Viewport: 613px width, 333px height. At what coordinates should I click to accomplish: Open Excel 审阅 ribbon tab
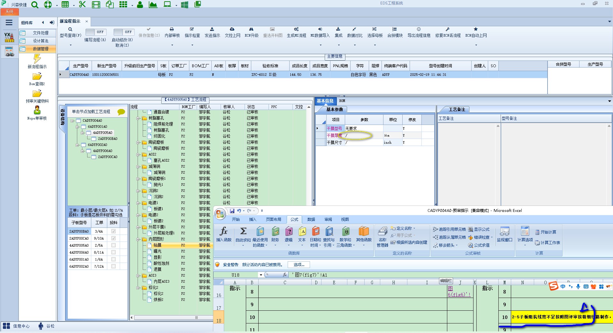328,220
